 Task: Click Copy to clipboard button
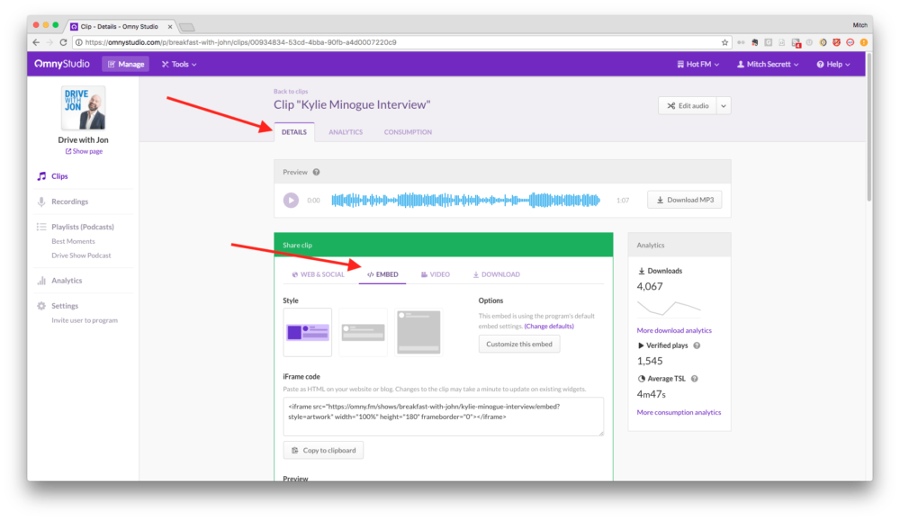click(x=323, y=451)
